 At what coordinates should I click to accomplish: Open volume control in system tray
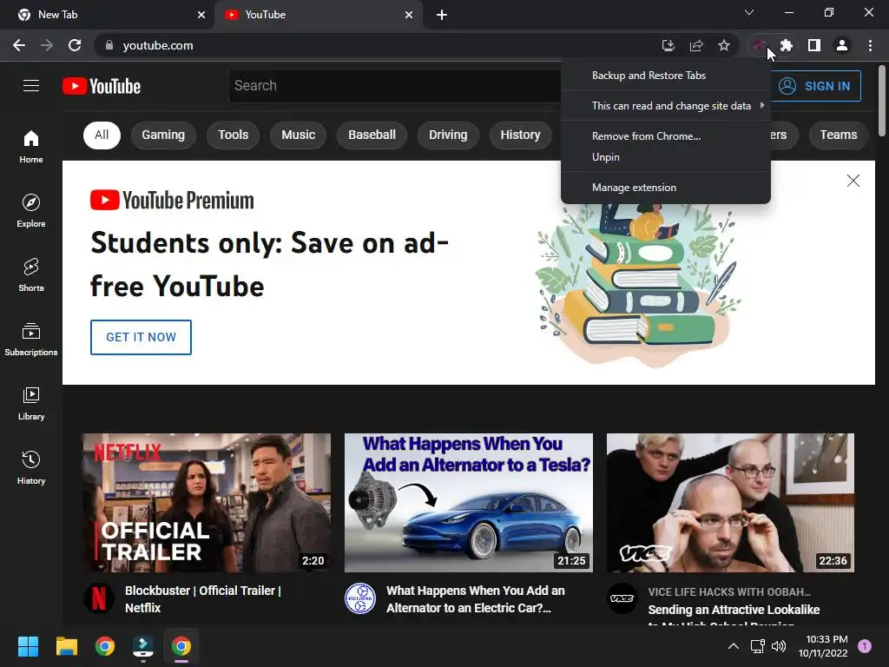click(779, 646)
